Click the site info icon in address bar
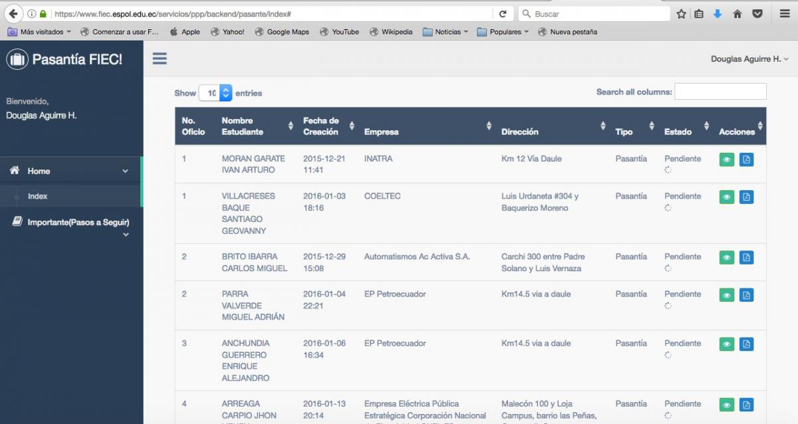798x424 pixels. click(31, 13)
